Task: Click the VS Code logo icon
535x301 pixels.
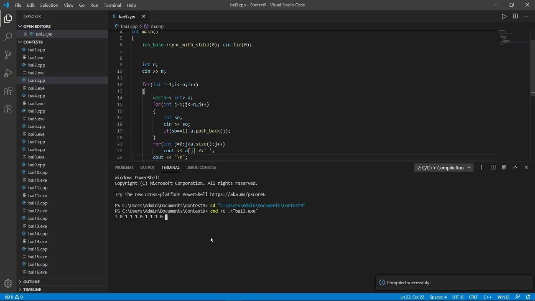Action: (x=6, y=5)
